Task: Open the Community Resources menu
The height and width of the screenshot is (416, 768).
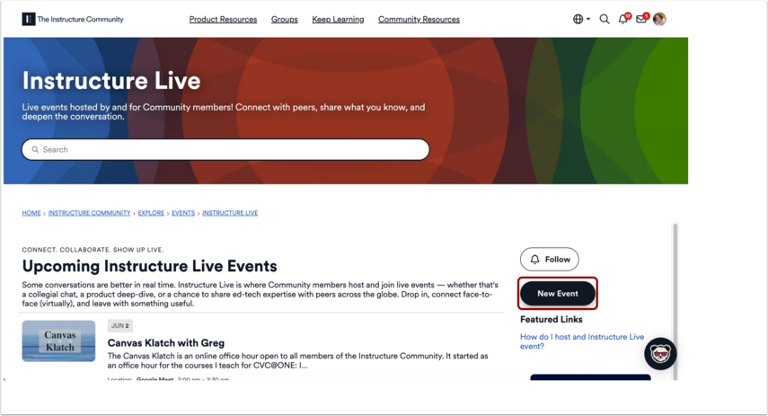Action: [419, 19]
